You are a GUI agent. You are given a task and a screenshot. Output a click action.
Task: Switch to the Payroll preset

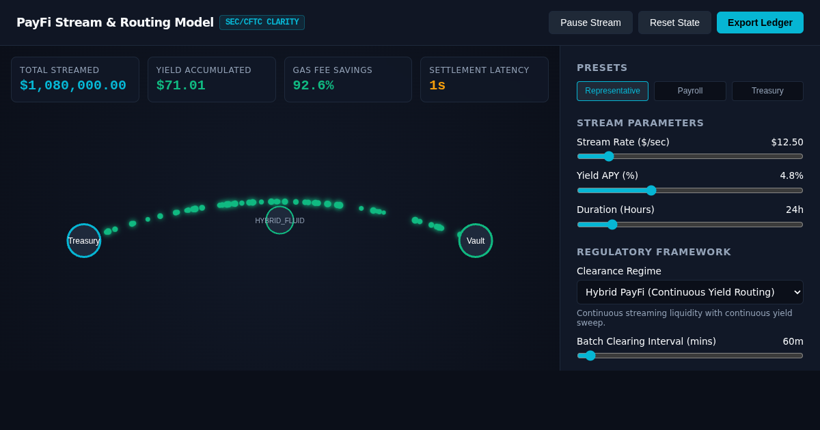coord(690,91)
